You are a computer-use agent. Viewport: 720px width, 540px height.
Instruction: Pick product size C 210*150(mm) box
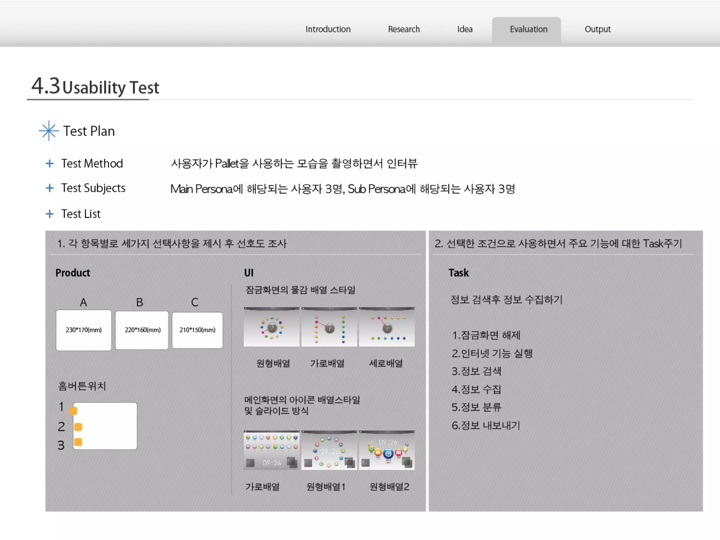pos(197,330)
